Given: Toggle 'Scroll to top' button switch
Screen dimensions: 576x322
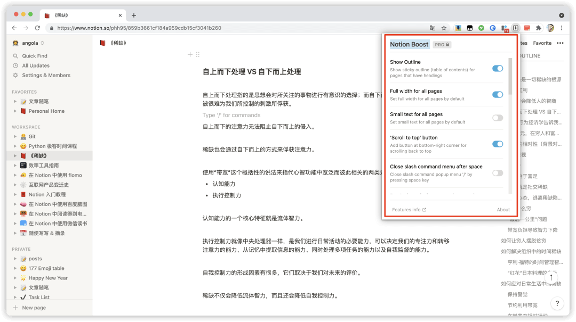Looking at the screenshot, I should pos(498,144).
